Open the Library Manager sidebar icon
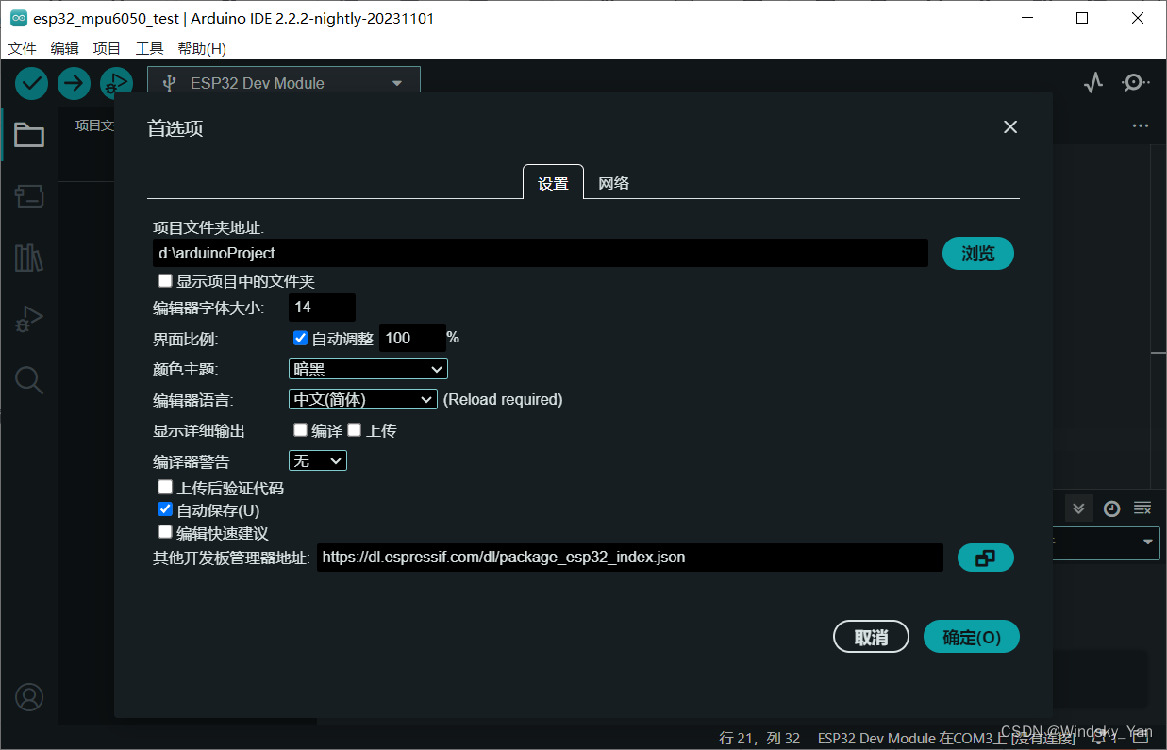Image resolution: width=1167 pixels, height=750 pixels. (x=29, y=258)
